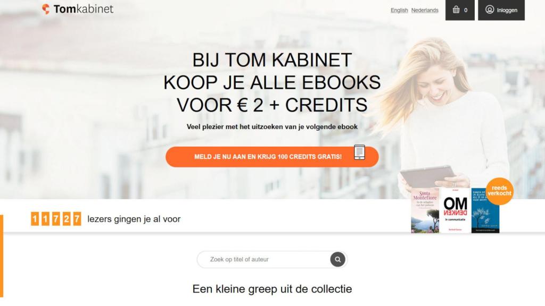Click the orange 'reeds verkocht' badge

pos(499,191)
